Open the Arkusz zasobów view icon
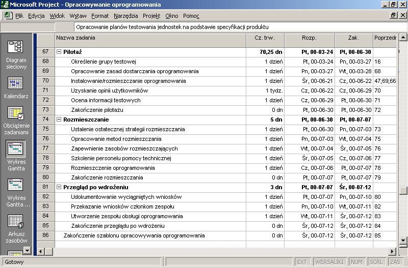The height and width of the screenshot is (268, 408). click(x=16, y=221)
